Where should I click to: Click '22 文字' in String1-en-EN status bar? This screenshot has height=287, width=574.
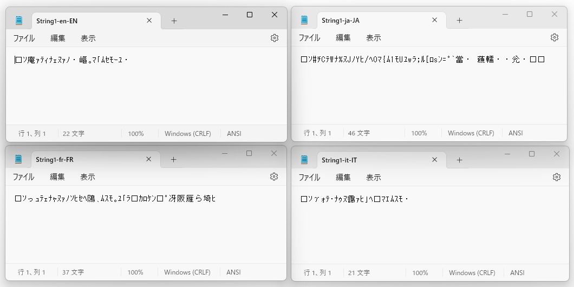coord(74,134)
